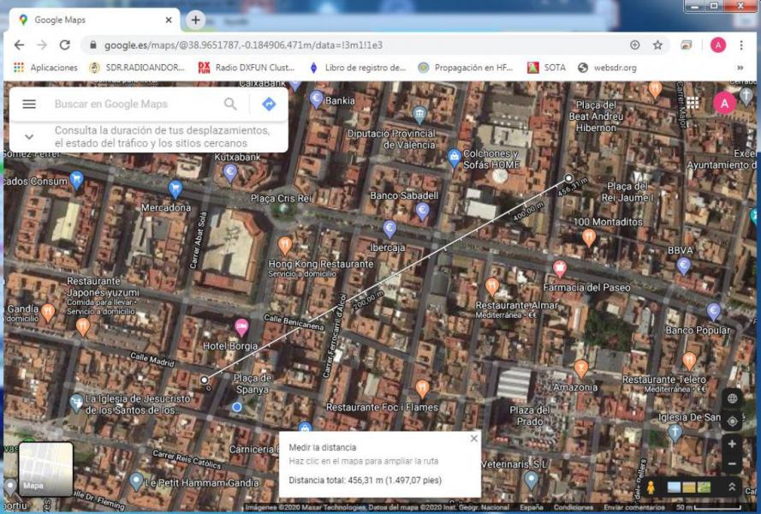Bookmark this page with the star

click(657, 45)
